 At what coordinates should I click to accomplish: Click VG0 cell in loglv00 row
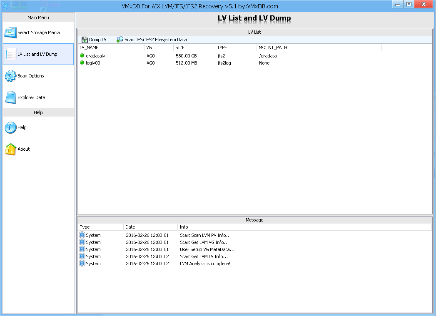click(150, 63)
